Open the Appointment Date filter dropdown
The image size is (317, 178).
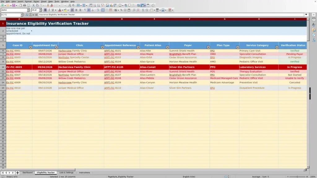[57, 47]
